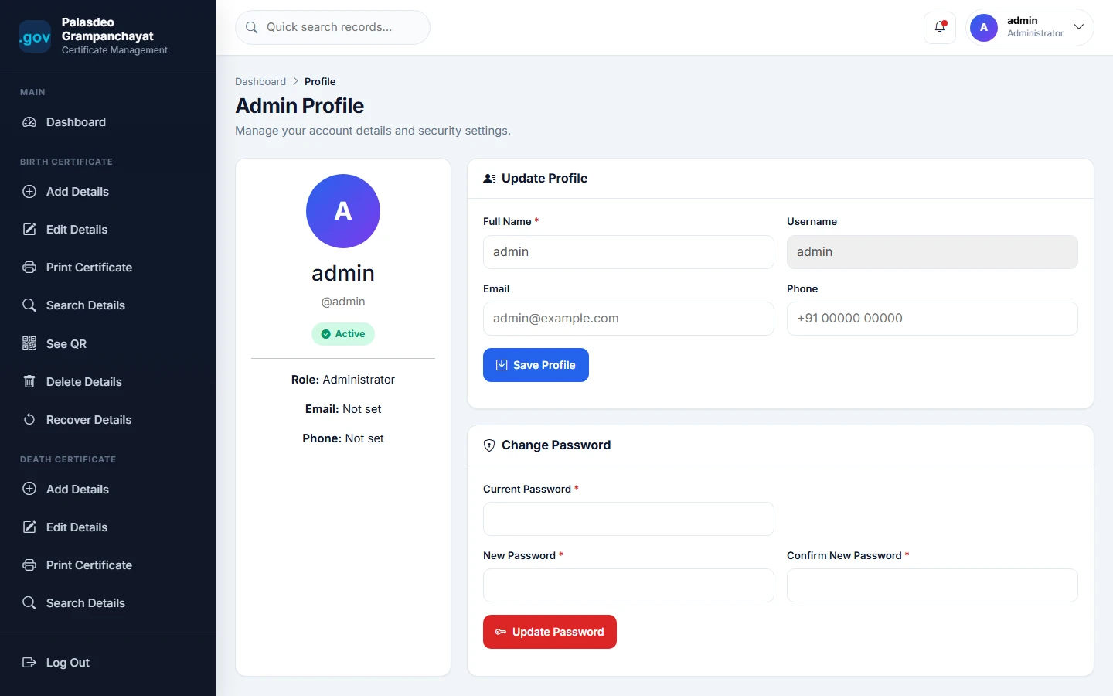The image size is (1113, 696).
Task: Click the Current Password field
Action: [628, 519]
